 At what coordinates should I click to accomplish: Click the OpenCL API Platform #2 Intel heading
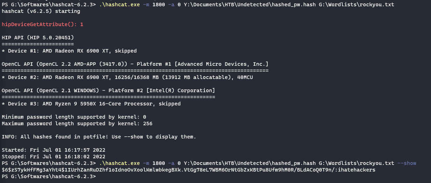point(108,90)
